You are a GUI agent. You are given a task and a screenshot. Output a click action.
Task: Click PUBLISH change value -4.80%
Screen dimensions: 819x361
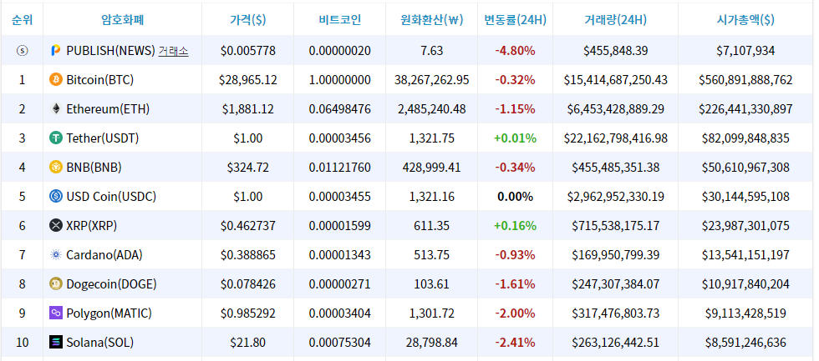[x=515, y=51]
